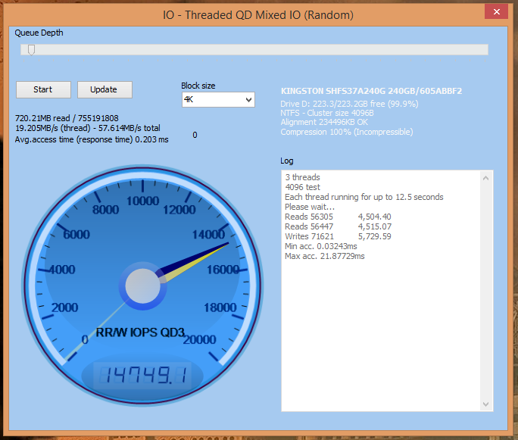
Task: Click the 'Log' label
Action: 287,161
